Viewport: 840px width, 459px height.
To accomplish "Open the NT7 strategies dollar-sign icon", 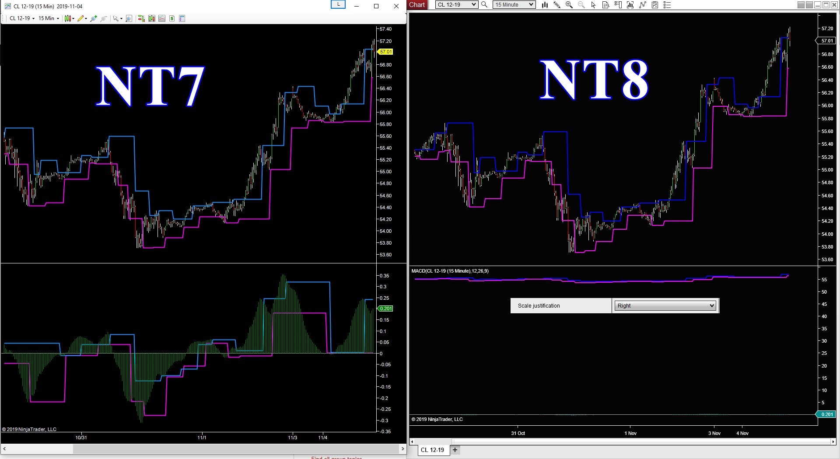I will tap(172, 18).
